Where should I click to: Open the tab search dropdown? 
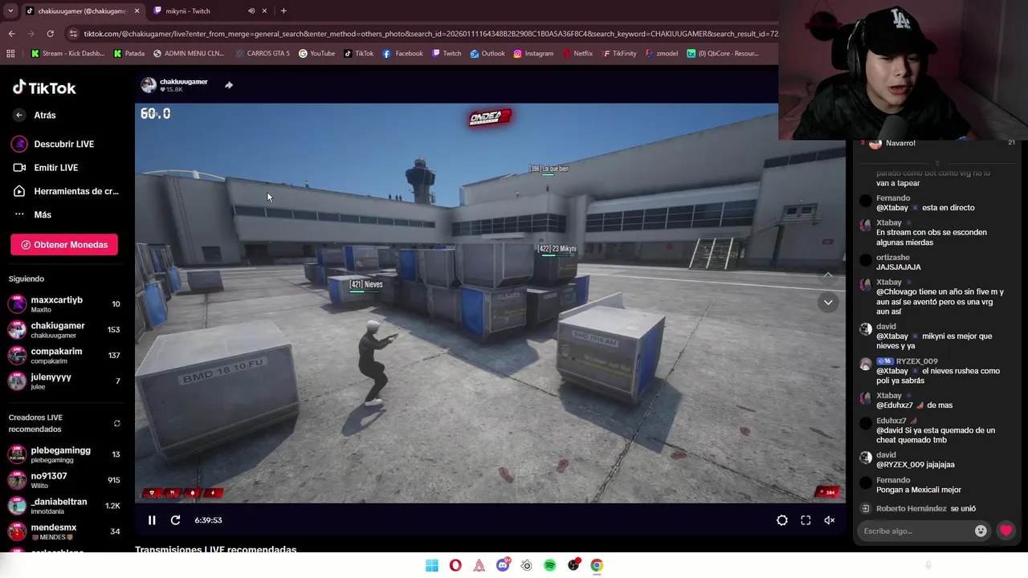[x=10, y=10]
